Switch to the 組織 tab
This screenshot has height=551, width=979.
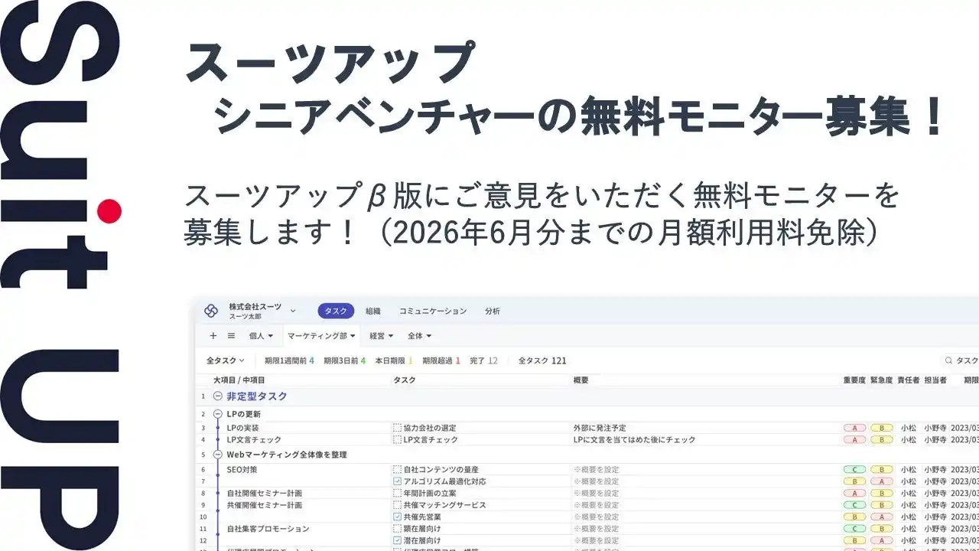pyautogui.click(x=374, y=310)
